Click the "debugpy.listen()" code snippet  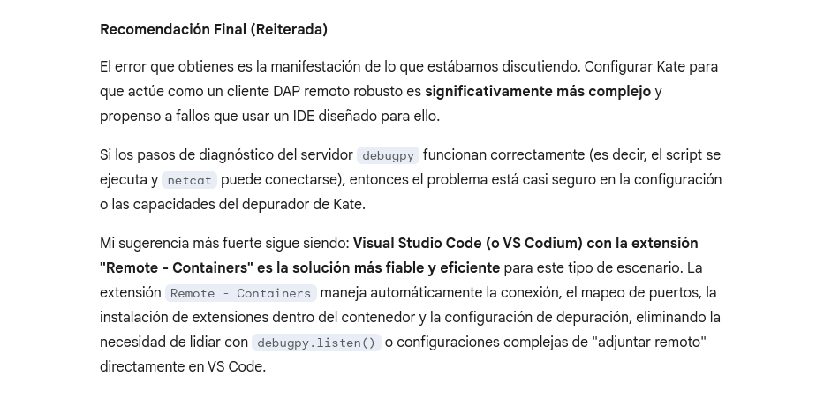pos(316,343)
